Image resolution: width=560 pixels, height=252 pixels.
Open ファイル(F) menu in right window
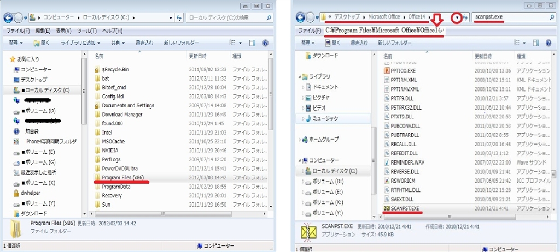click(x=310, y=31)
